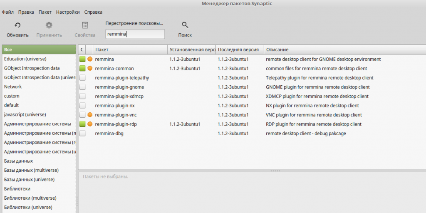Screen dimensions: 426x213
Task: Select the remmina package name
Action: pyautogui.click(x=104, y=59)
